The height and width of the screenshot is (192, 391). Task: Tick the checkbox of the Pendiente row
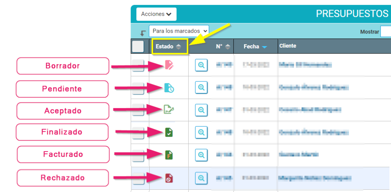pos(138,88)
